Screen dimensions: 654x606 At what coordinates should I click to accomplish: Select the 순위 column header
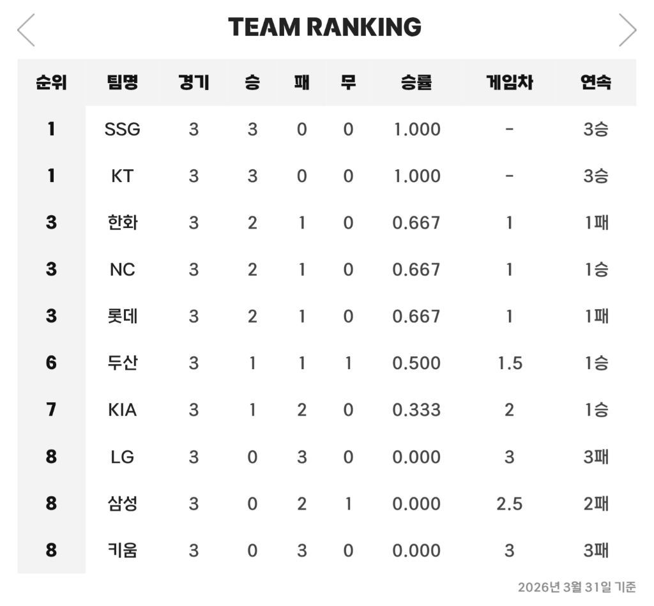click(x=51, y=82)
